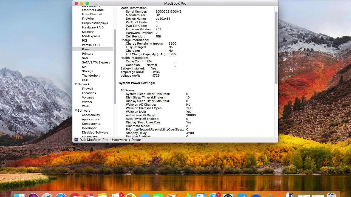This screenshot has width=351, height=197.
Task: Open Disabled Software entry
Action: pos(95,132)
